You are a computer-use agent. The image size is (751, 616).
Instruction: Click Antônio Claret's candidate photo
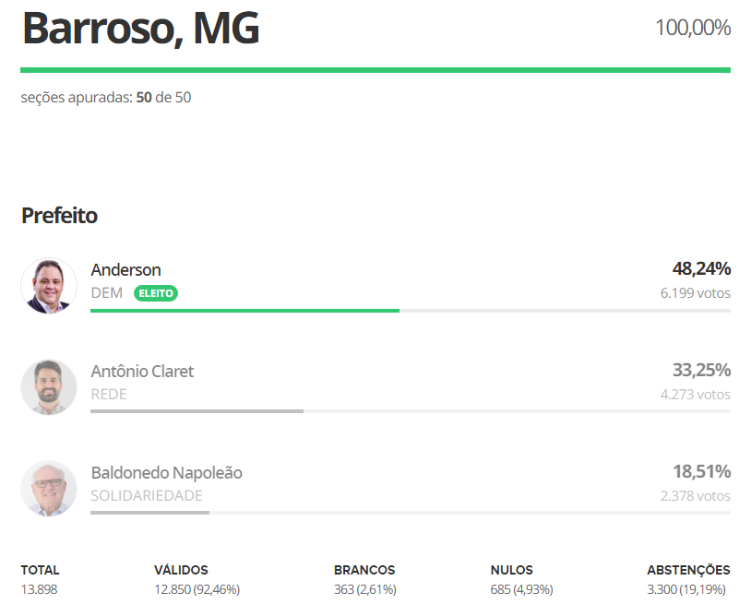(x=49, y=386)
